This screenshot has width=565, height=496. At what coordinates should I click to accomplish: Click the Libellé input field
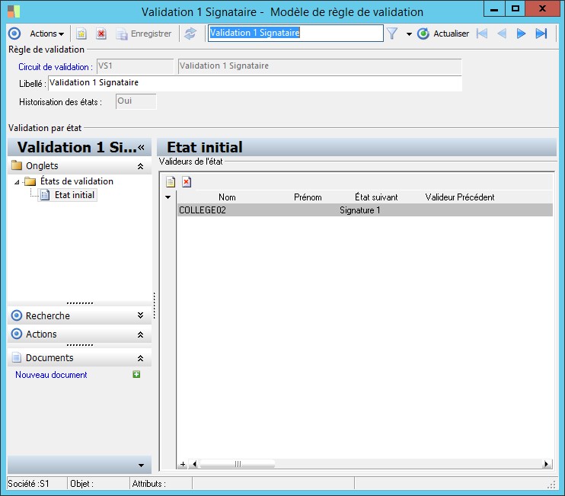point(255,83)
